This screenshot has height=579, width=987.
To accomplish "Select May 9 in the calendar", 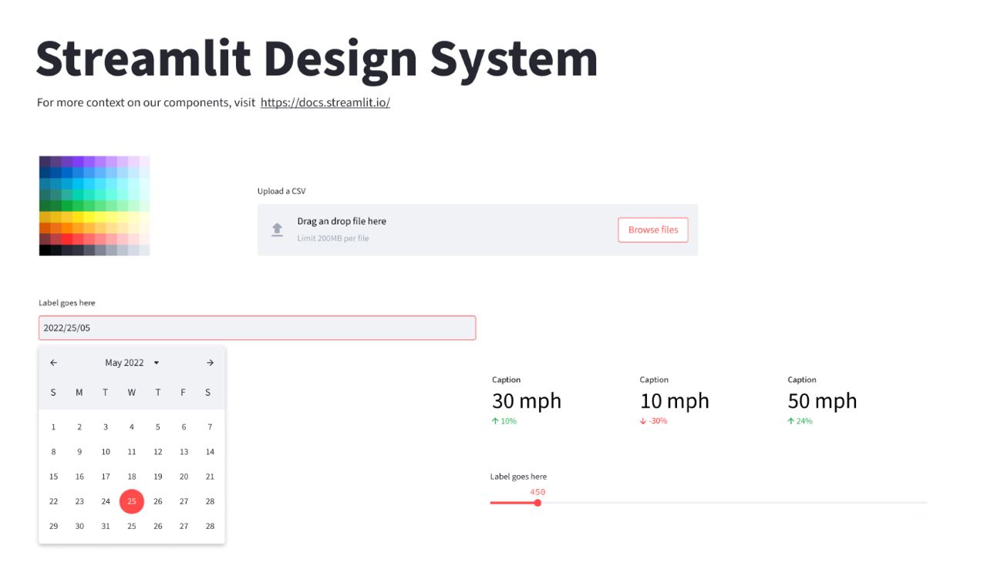I will 79,452.
